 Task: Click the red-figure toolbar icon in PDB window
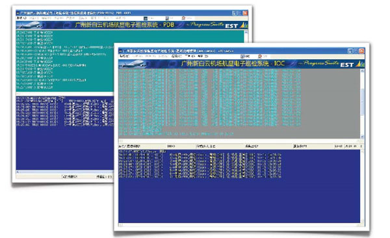(x=183, y=18)
